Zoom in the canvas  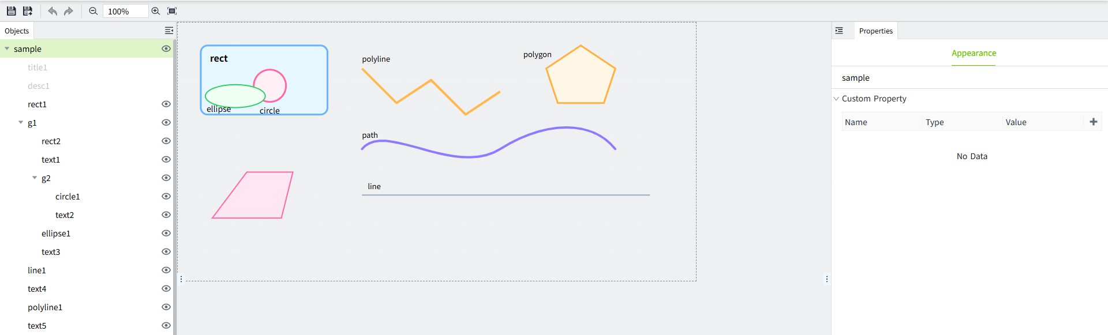[x=156, y=11]
